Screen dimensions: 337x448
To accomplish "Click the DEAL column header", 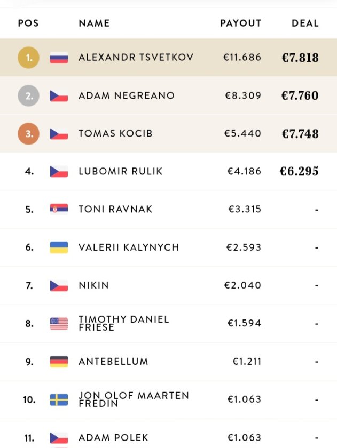I will (305, 23).
